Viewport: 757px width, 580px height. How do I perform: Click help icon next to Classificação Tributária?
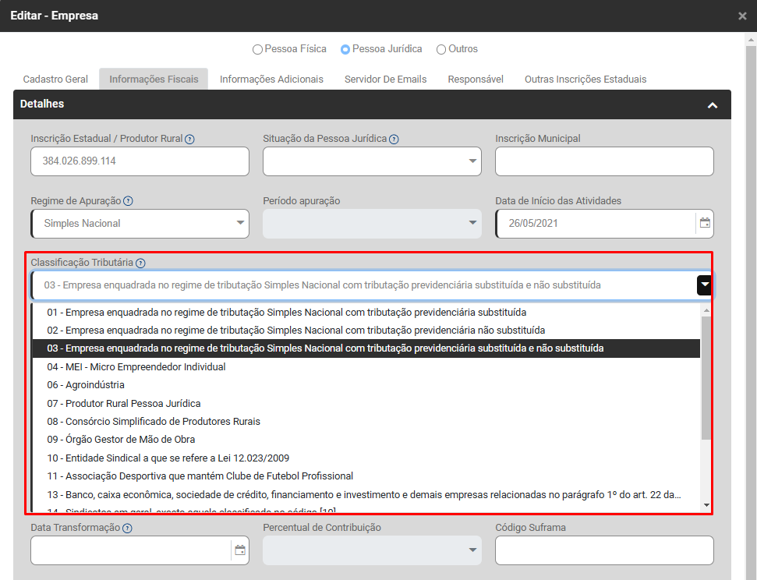coord(140,263)
